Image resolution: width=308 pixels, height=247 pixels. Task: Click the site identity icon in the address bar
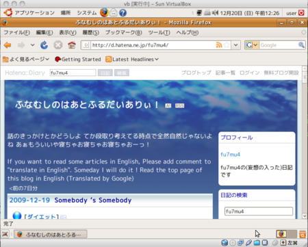[x=86, y=45]
